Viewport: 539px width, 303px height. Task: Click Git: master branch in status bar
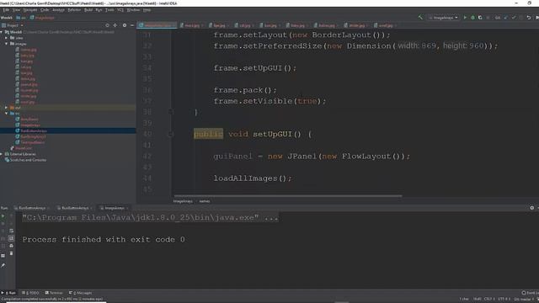524,299
